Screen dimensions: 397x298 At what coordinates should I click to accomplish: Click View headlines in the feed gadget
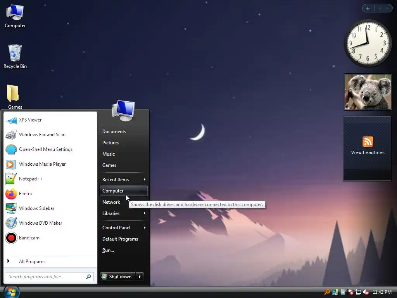(368, 152)
